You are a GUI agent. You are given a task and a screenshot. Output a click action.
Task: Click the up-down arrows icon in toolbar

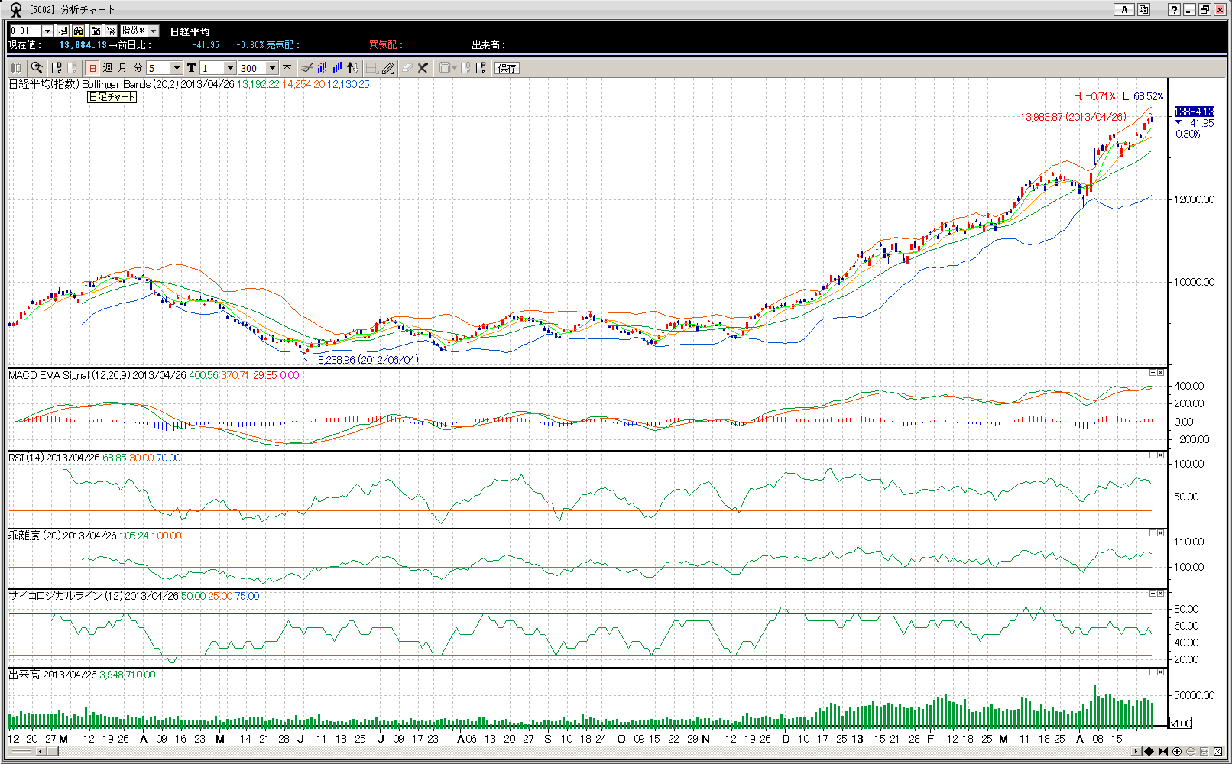pyautogui.click(x=352, y=68)
